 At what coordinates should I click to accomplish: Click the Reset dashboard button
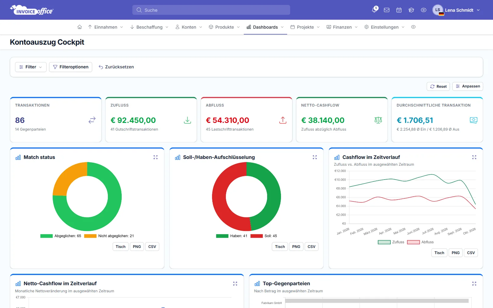pyautogui.click(x=438, y=86)
